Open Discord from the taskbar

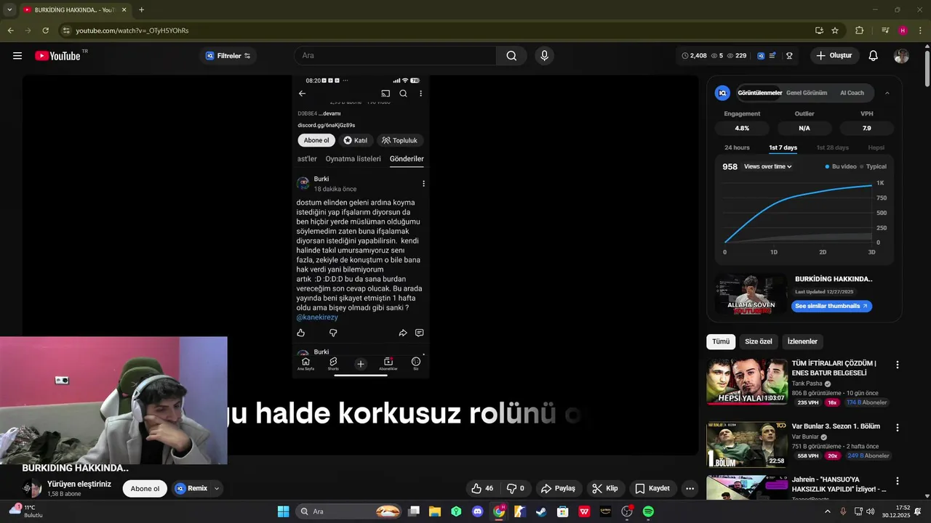coord(477,511)
